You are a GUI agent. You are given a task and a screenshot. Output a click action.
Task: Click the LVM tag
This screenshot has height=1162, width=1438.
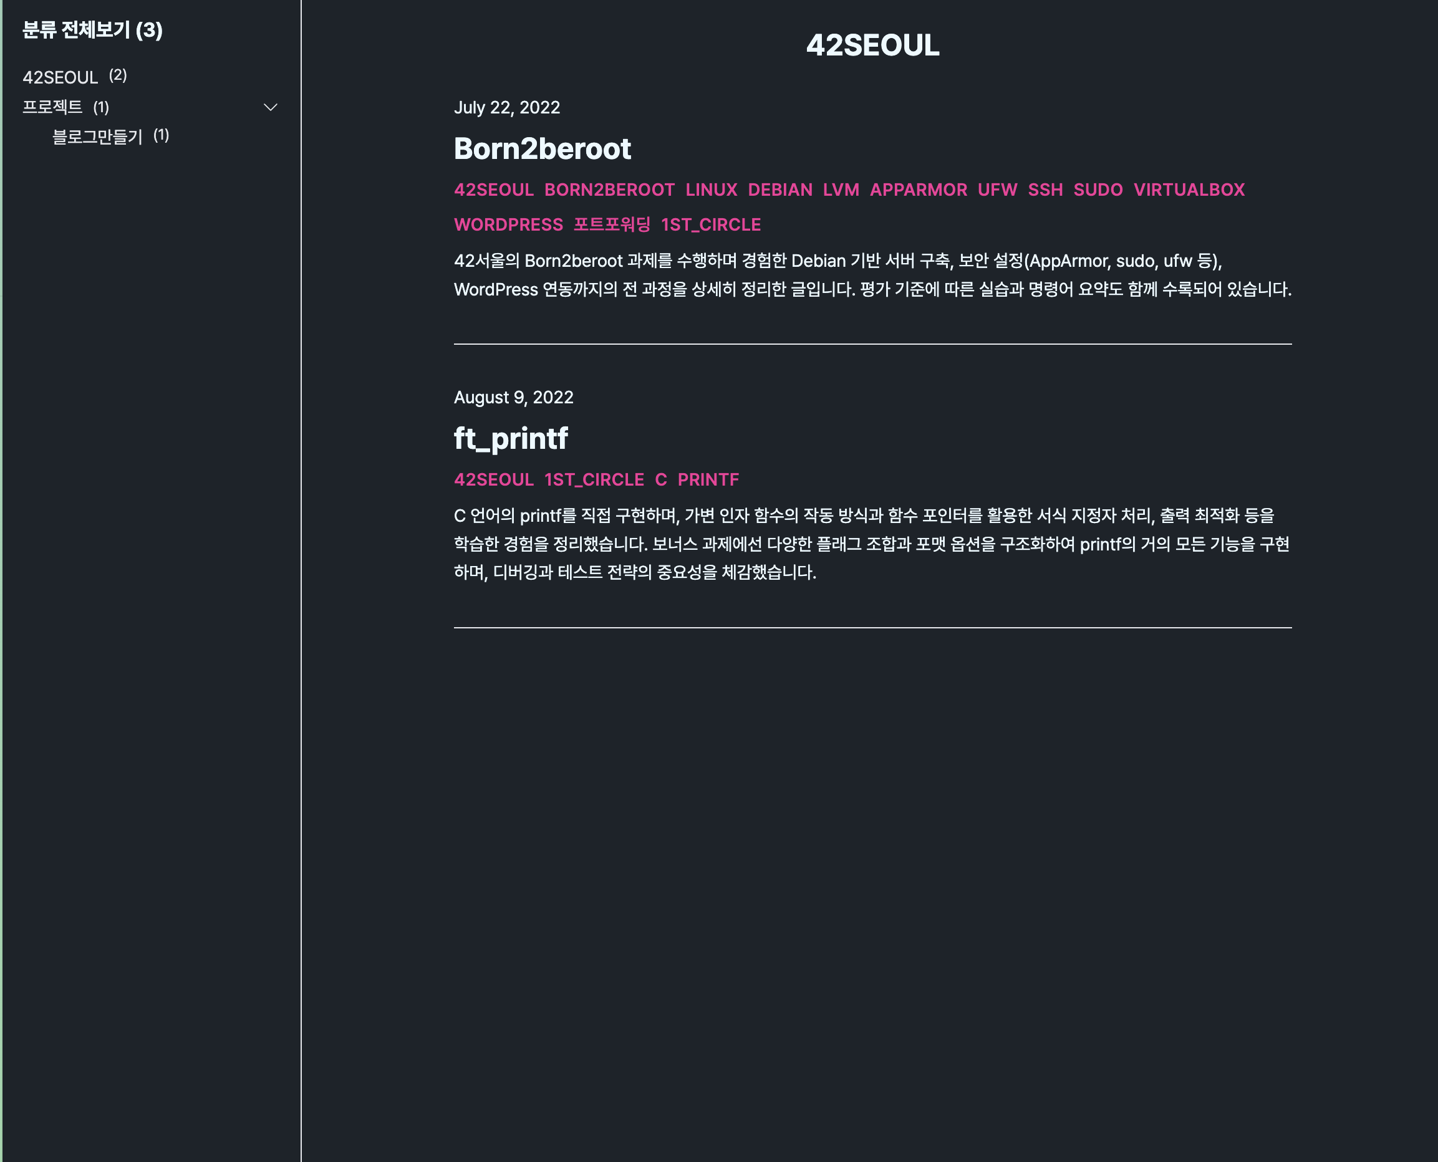coord(841,190)
